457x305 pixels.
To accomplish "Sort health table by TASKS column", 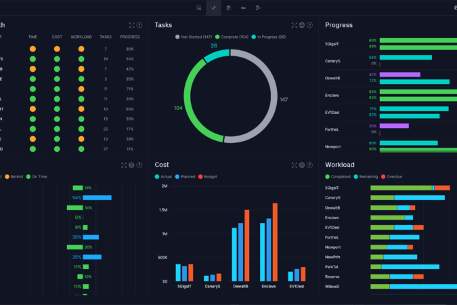I will coord(106,37).
